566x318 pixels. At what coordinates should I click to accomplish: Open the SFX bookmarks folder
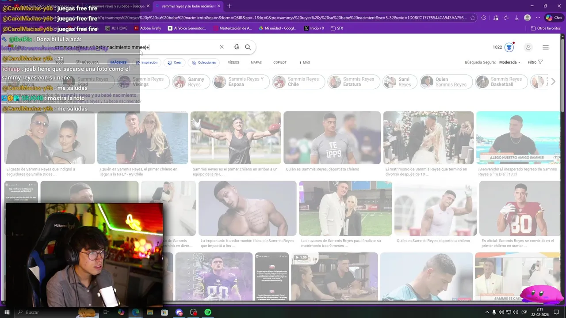tap(337, 28)
